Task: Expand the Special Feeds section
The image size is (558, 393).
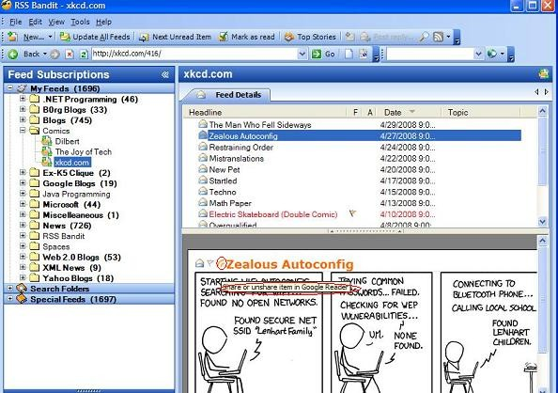Action: click(x=10, y=299)
